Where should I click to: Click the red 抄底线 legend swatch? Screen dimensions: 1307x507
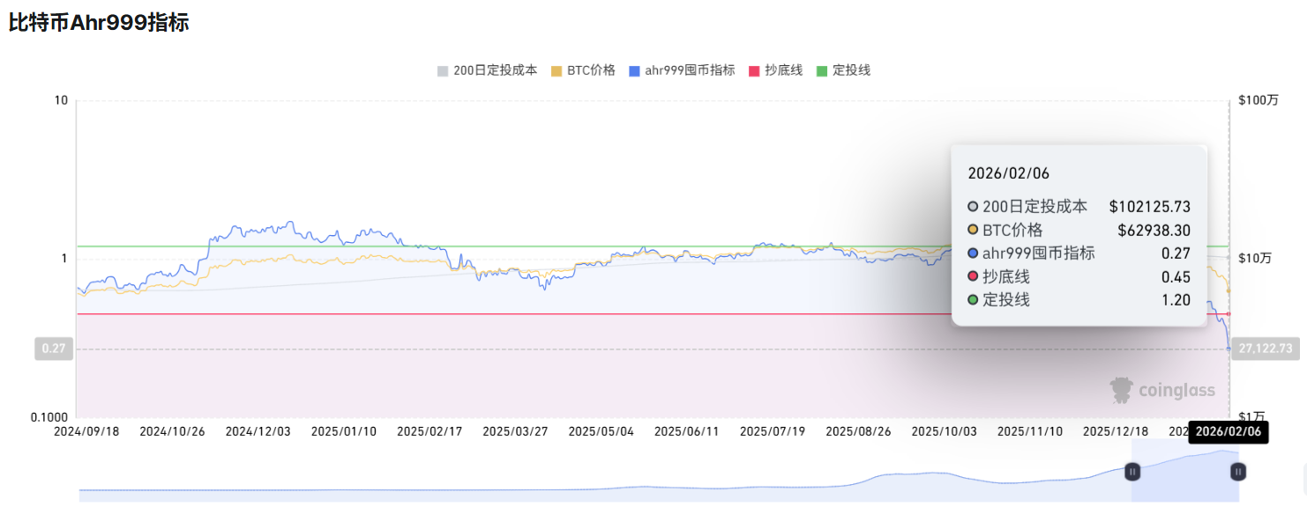click(754, 70)
